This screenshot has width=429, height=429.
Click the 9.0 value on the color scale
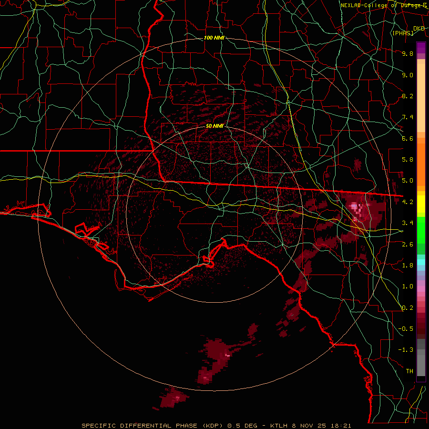[x=408, y=75]
